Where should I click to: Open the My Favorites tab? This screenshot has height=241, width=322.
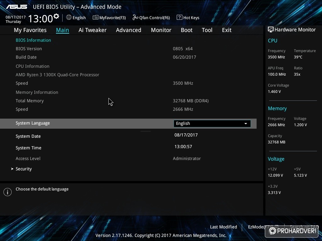[30, 30]
